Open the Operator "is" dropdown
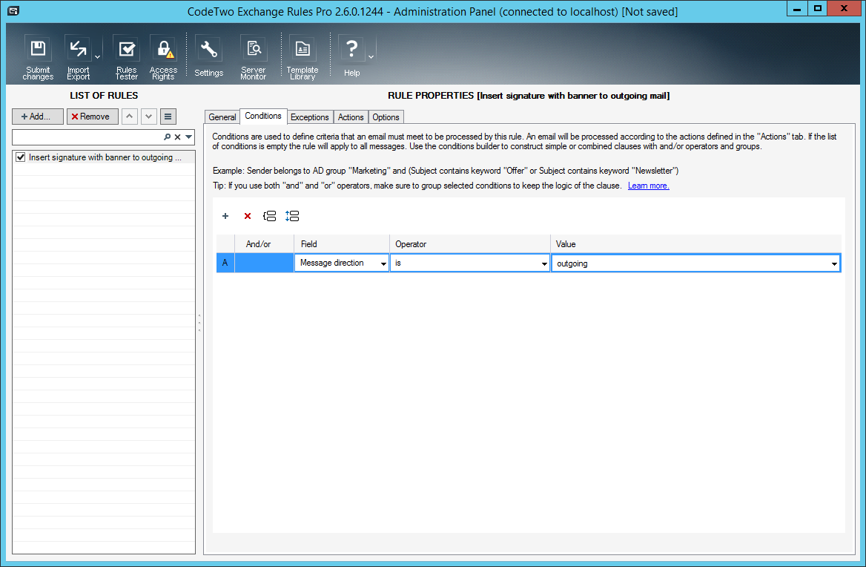The width and height of the screenshot is (866, 567). tap(545, 263)
